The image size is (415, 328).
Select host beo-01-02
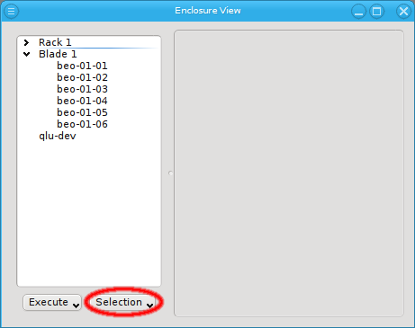82,77
